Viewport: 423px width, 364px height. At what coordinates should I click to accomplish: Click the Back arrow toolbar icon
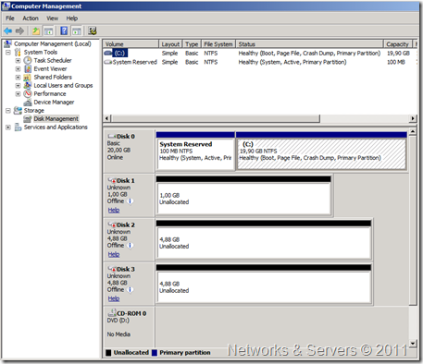(7, 30)
